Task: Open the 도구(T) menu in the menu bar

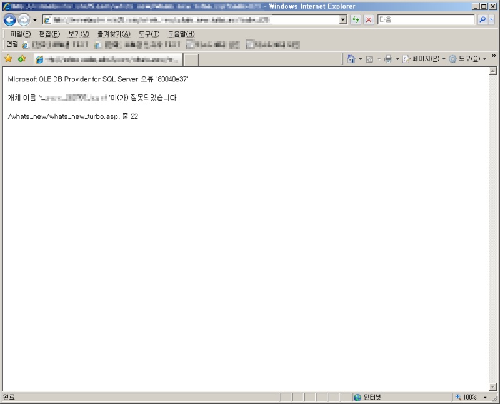Action: pyautogui.click(x=149, y=34)
